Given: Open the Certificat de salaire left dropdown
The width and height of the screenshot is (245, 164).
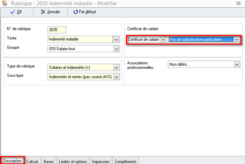Looking at the screenshot, I should [163, 39].
